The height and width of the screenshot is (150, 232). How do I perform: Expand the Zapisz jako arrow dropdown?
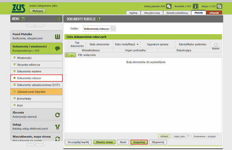pyautogui.click(x=188, y=136)
